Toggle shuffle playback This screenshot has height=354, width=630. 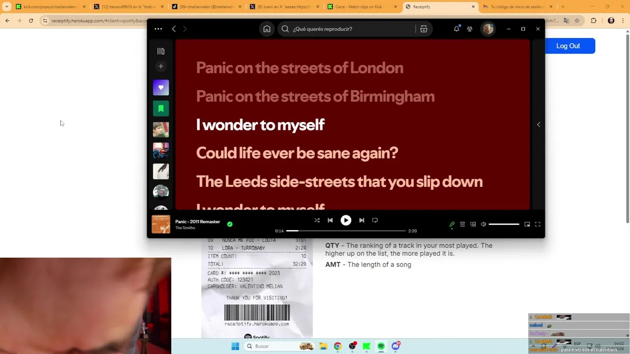[317, 220]
